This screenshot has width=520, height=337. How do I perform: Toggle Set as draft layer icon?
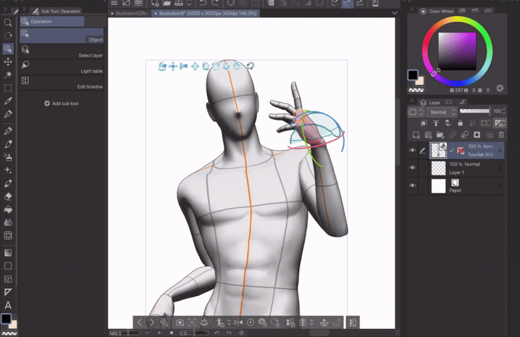[x=448, y=123]
